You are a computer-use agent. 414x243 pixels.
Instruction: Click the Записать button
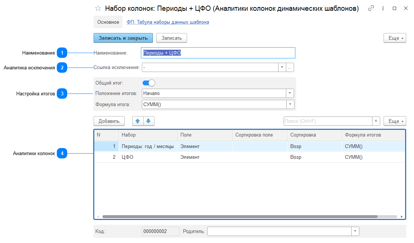tap(172, 38)
